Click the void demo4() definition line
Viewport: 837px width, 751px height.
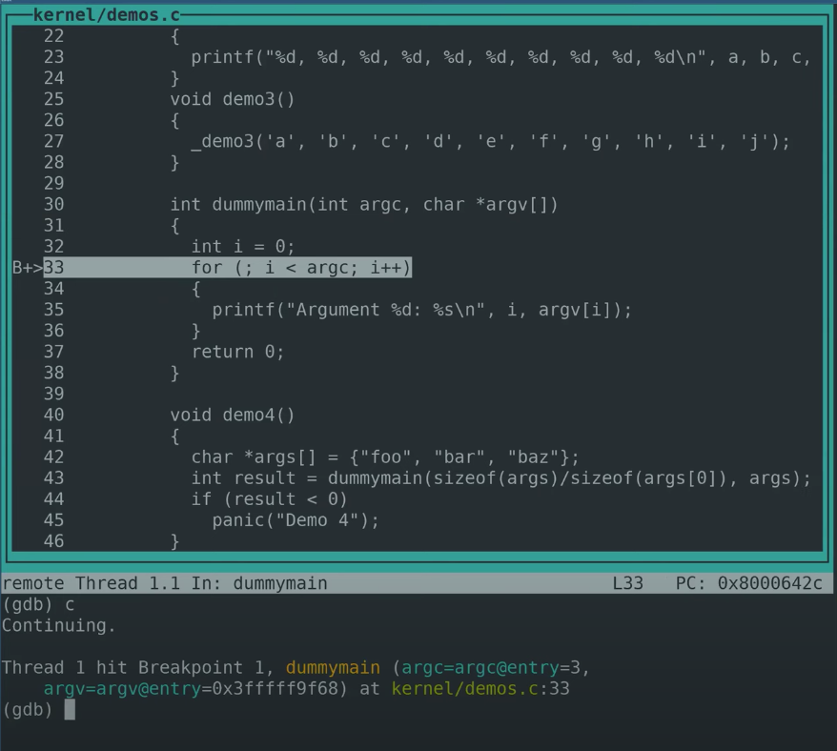click(x=233, y=415)
